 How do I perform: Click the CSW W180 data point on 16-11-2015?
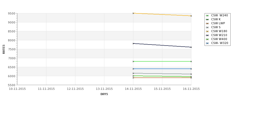pyautogui.click(x=191, y=16)
